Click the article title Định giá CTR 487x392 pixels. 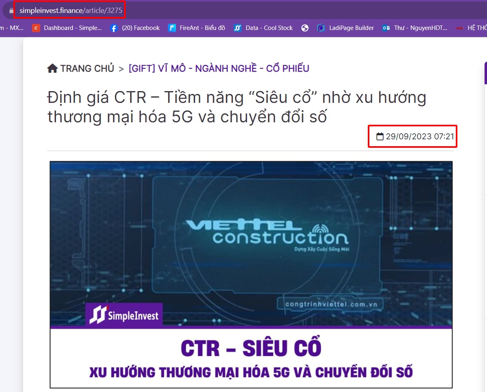point(237,107)
